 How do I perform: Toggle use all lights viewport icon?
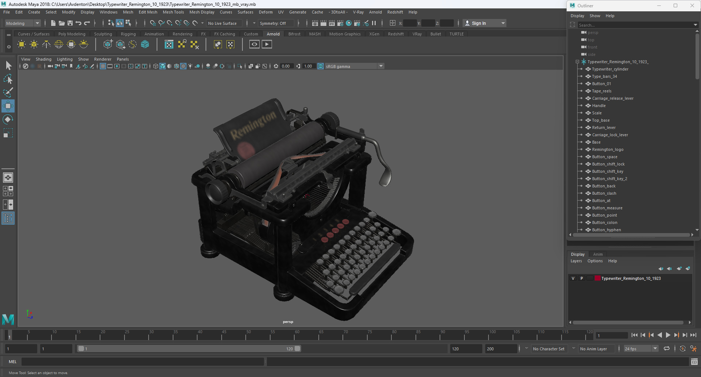point(190,66)
